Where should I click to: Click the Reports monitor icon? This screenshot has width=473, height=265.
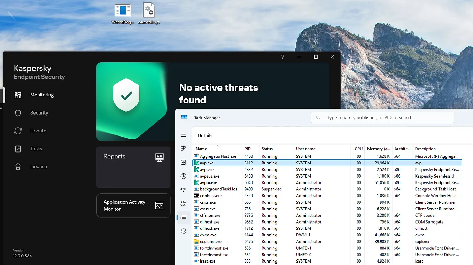click(160, 157)
